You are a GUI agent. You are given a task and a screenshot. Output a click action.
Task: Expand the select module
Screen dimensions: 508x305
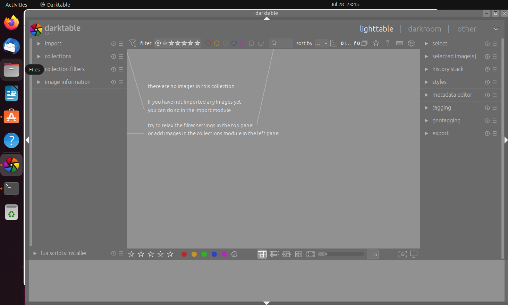pyautogui.click(x=426, y=44)
